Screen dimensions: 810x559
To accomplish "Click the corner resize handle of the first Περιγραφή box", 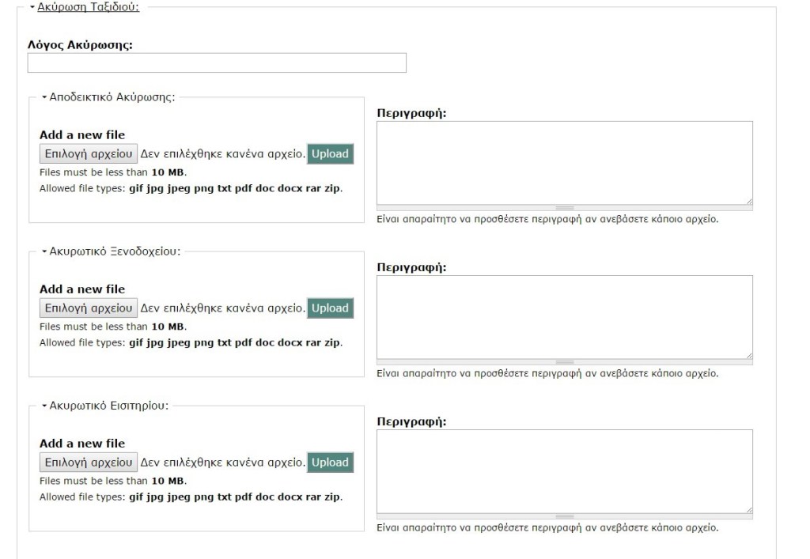I will pyautogui.click(x=748, y=201).
